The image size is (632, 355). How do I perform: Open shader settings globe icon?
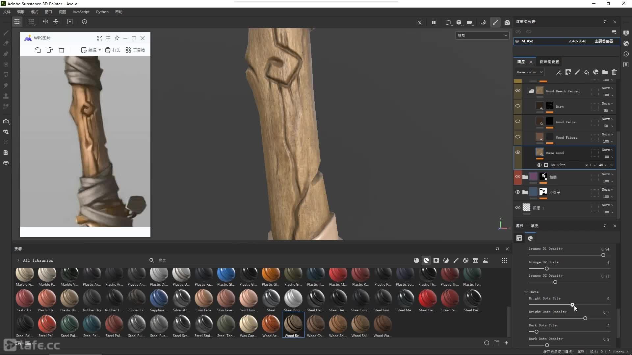pyautogui.click(x=626, y=43)
